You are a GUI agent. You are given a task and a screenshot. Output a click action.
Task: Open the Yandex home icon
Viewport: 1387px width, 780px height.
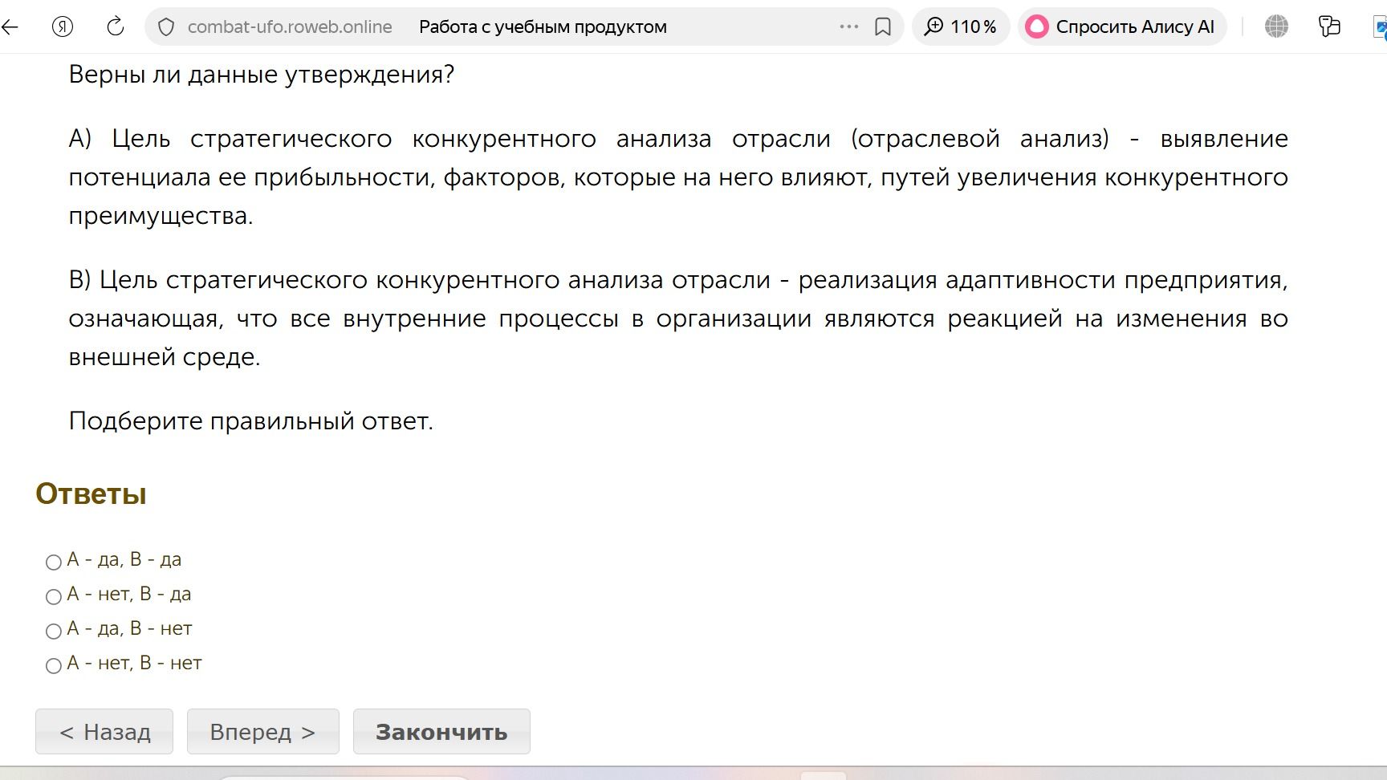point(63,26)
